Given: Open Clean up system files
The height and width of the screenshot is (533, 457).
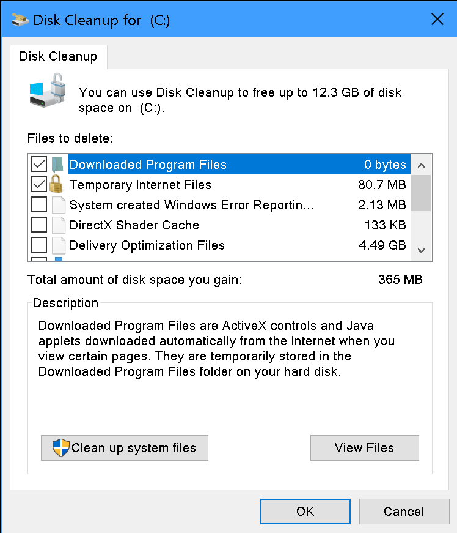Looking at the screenshot, I should point(125,448).
